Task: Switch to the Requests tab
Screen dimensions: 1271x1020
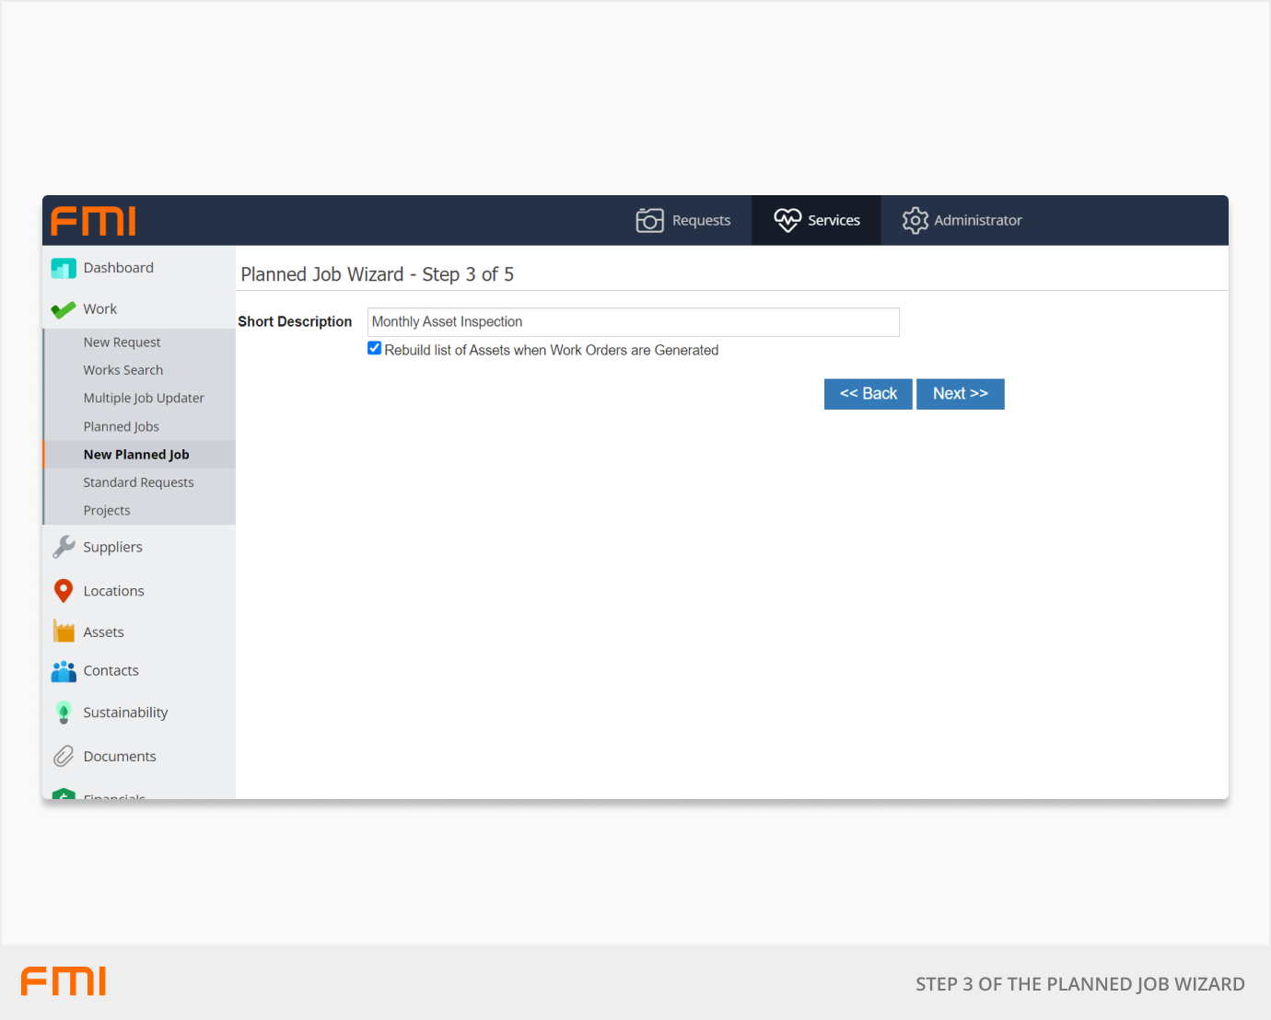Action: (683, 220)
